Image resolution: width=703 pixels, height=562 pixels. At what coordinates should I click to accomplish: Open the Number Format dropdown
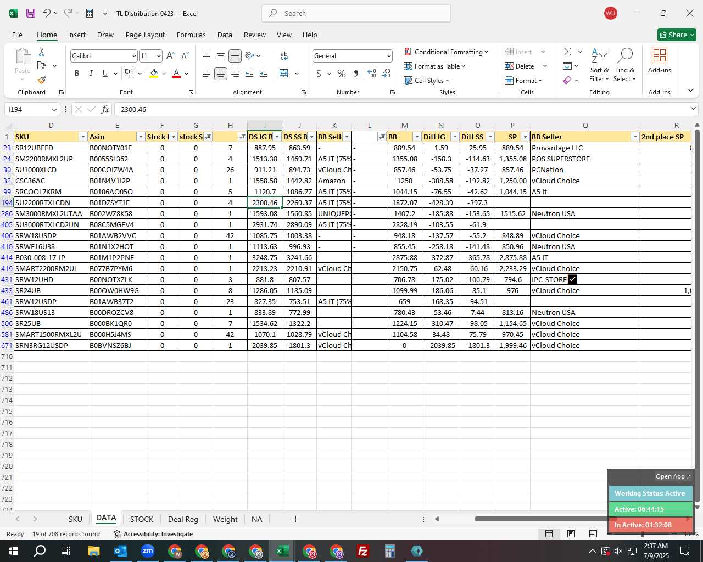389,56
